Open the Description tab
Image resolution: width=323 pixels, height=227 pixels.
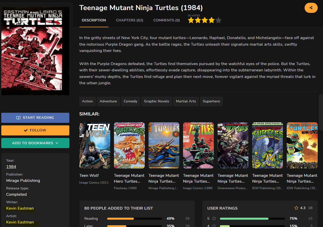click(94, 20)
